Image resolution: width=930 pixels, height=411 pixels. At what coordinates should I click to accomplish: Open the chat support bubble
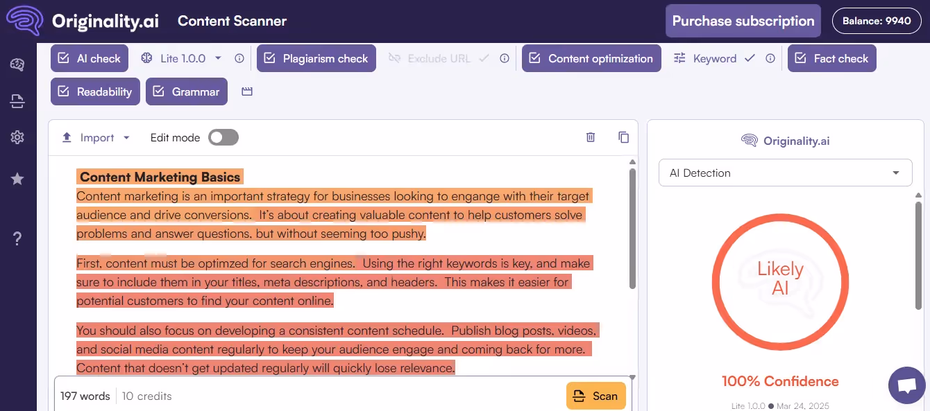(906, 386)
